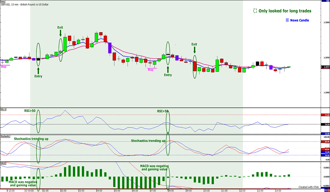Viewport: 330px width, 192px height.
Task: Select the Data panel label
Action: pos(2,1)
